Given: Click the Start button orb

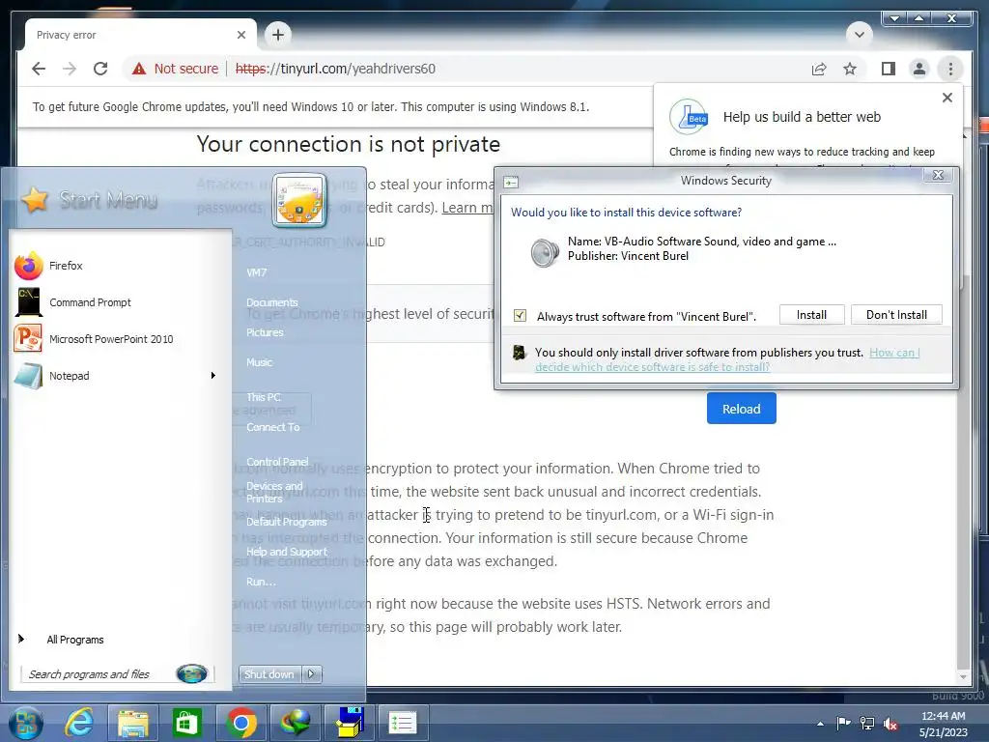Looking at the screenshot, I should tap(26, 723).
